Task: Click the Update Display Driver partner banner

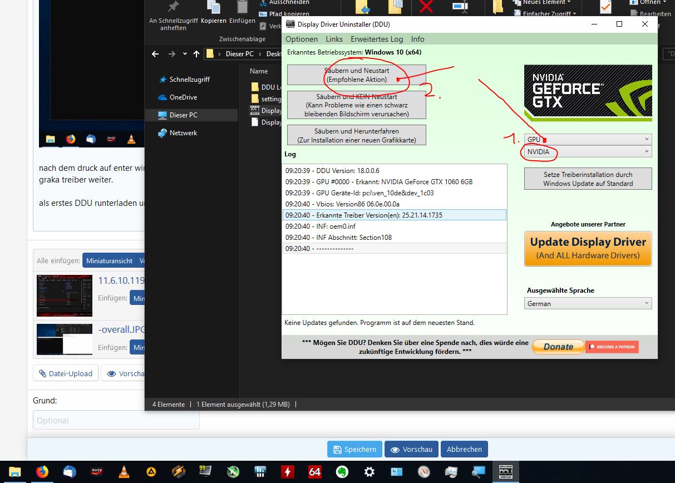Action: click(x=588, y=249)
